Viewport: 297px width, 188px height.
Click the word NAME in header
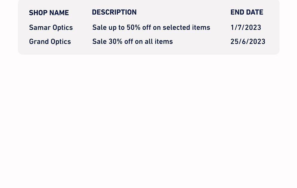tap(59, 13)
